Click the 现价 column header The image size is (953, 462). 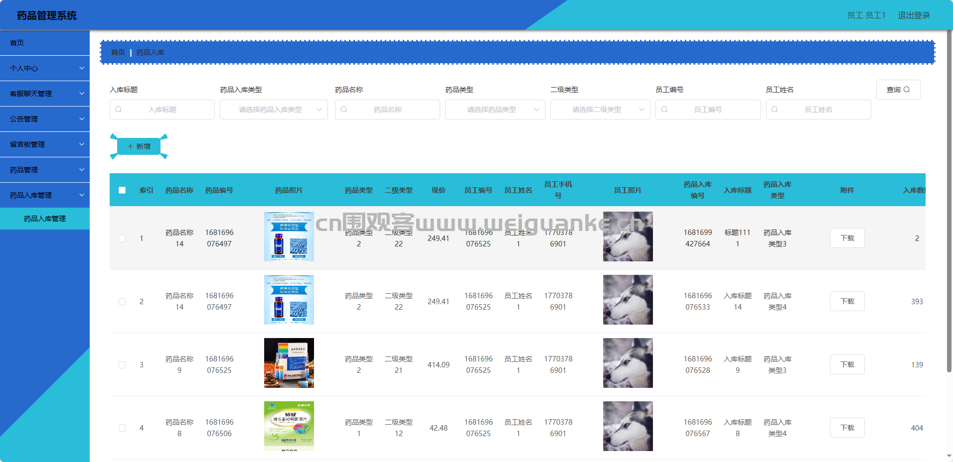[x=439, y=190]
